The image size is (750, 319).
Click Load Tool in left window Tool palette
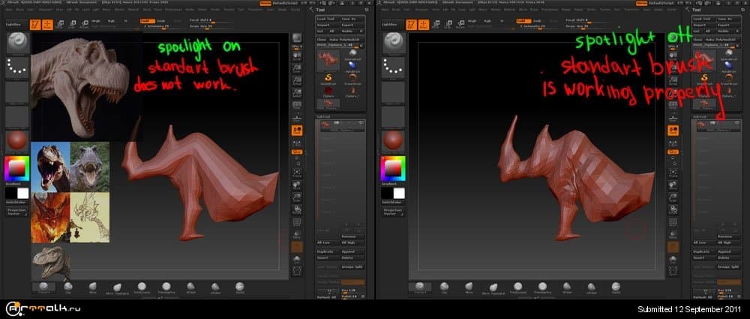[328, 19]
